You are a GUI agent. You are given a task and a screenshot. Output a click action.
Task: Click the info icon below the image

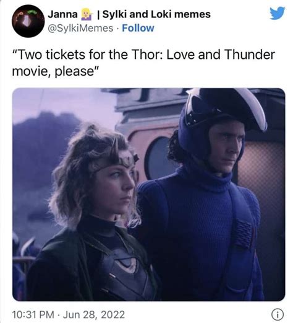point(278,314)
